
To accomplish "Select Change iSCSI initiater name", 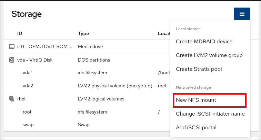I will [210, 114].
